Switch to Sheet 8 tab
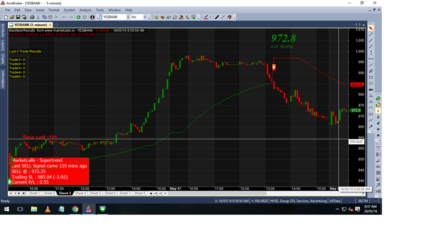Viewport: 440px width, 246px height. tap(140, 193)
